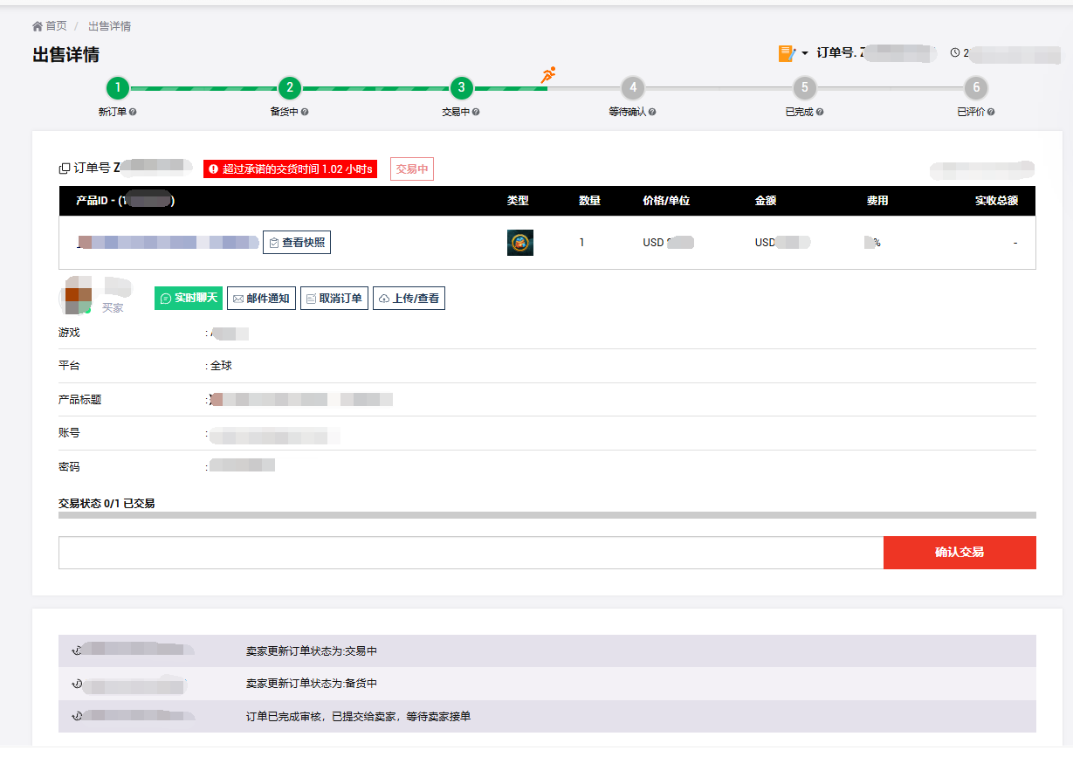Click help icon next to 新订单

pyautogui.click(x=134, y=113)
